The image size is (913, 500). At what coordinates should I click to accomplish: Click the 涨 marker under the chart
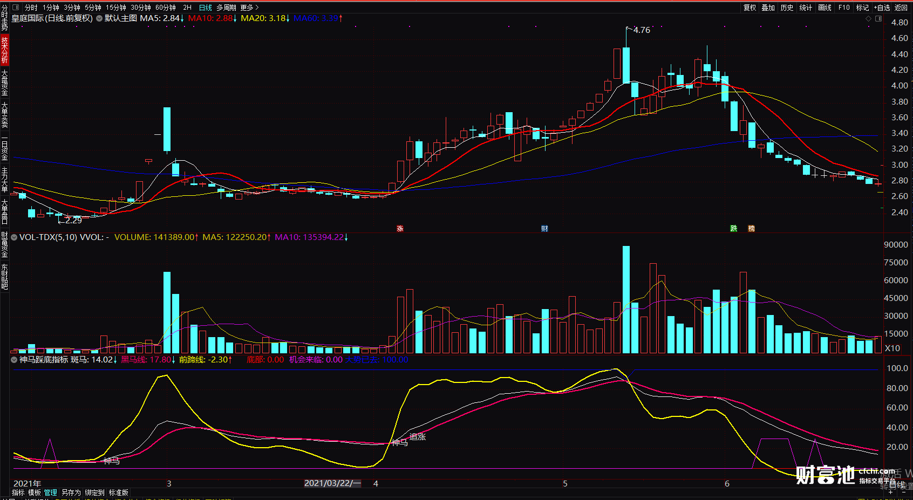pyautogui.click(x=400, y=229)
